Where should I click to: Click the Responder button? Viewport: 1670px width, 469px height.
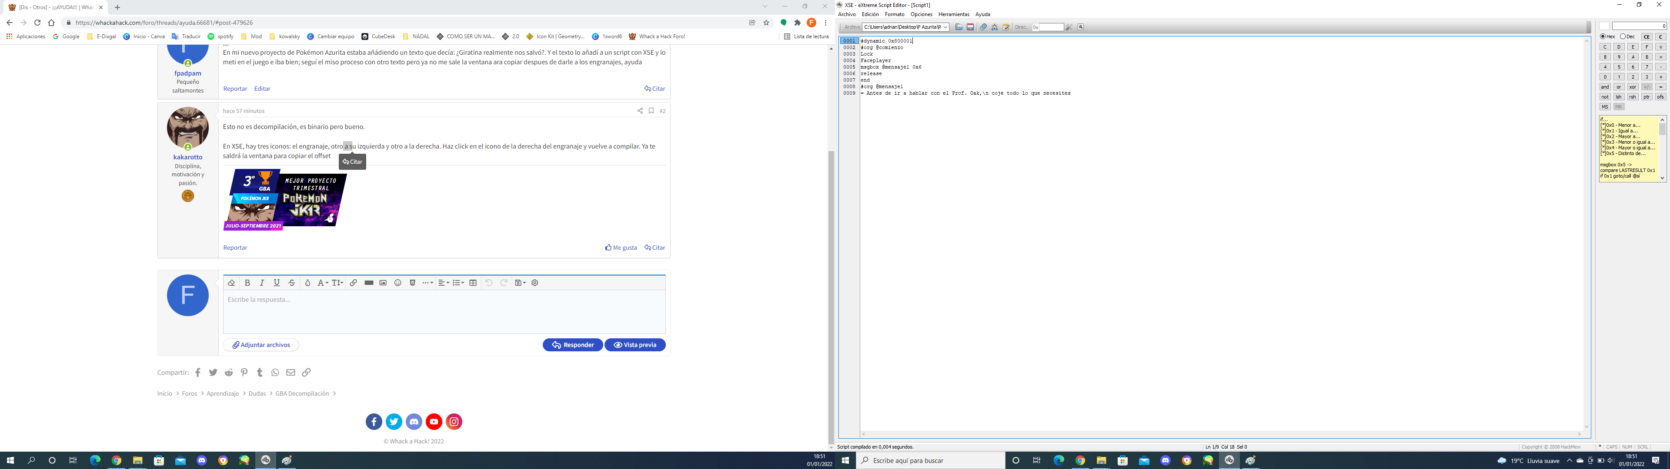point(572,345)
